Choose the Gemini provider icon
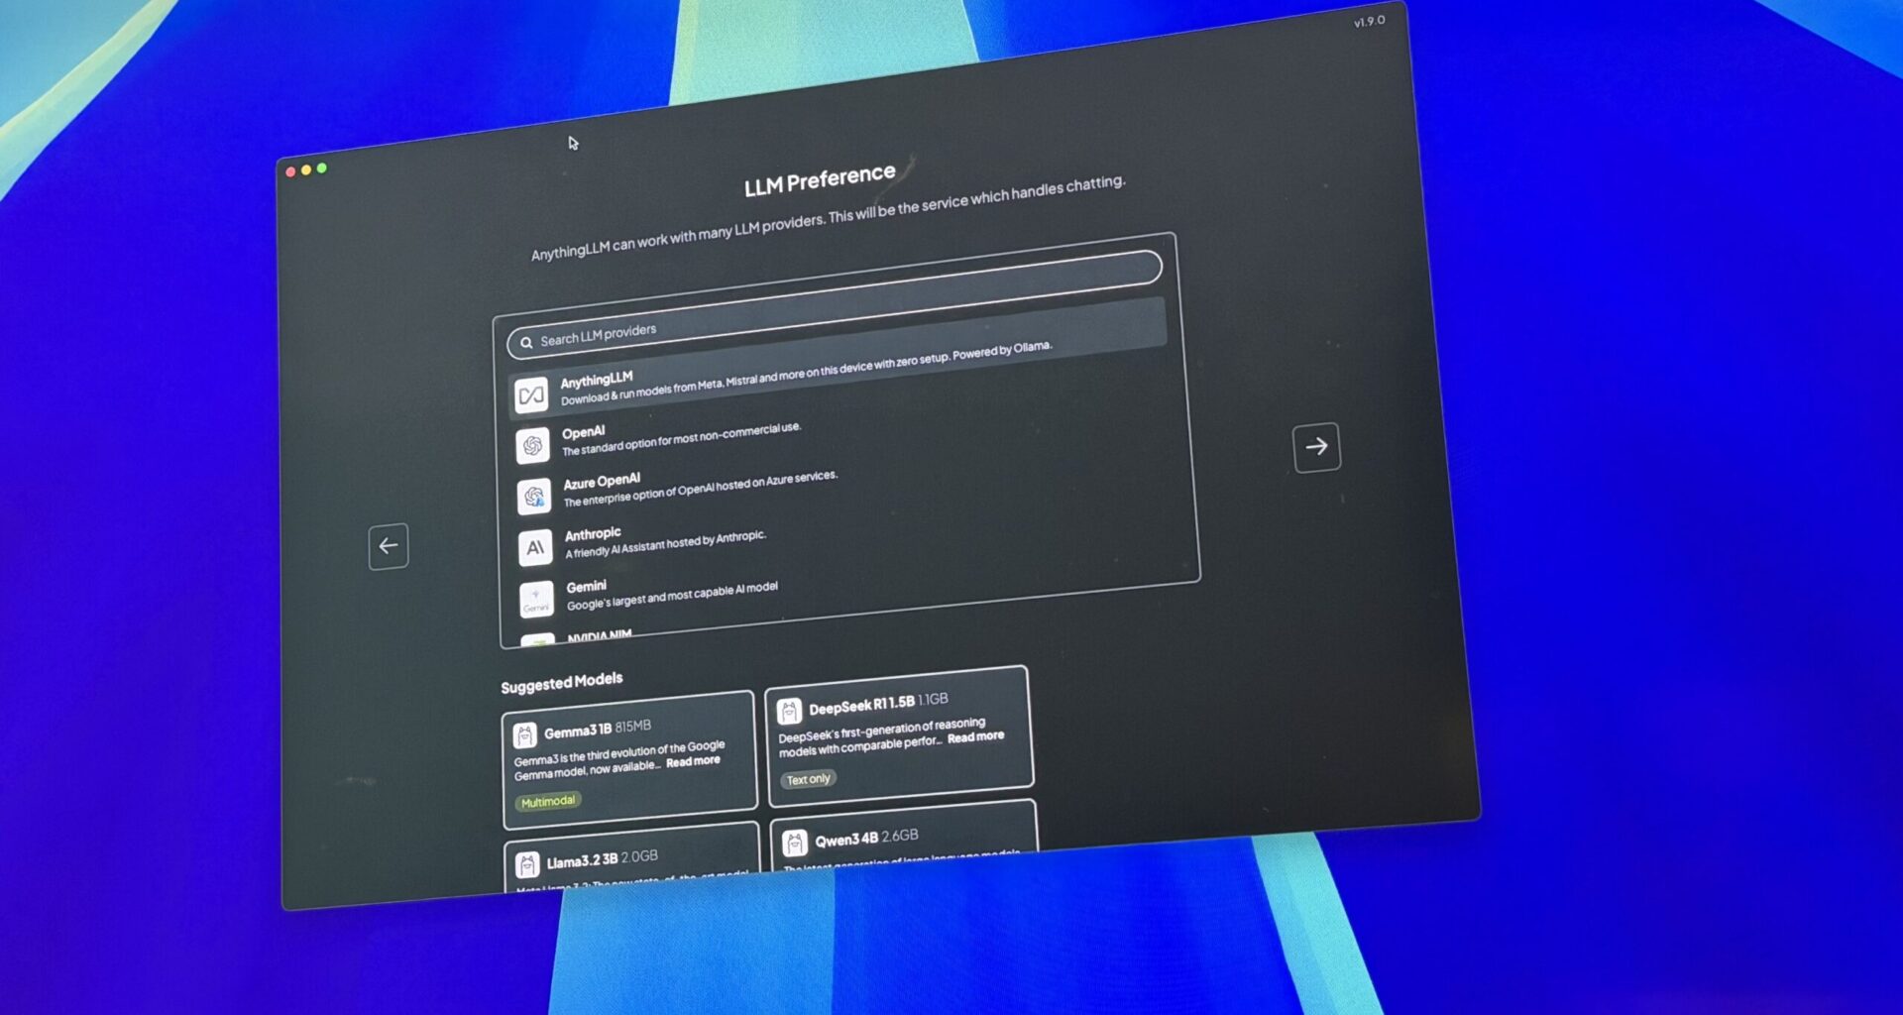This screenshot has height=1015, width=1903. click(x=536, y=599)
